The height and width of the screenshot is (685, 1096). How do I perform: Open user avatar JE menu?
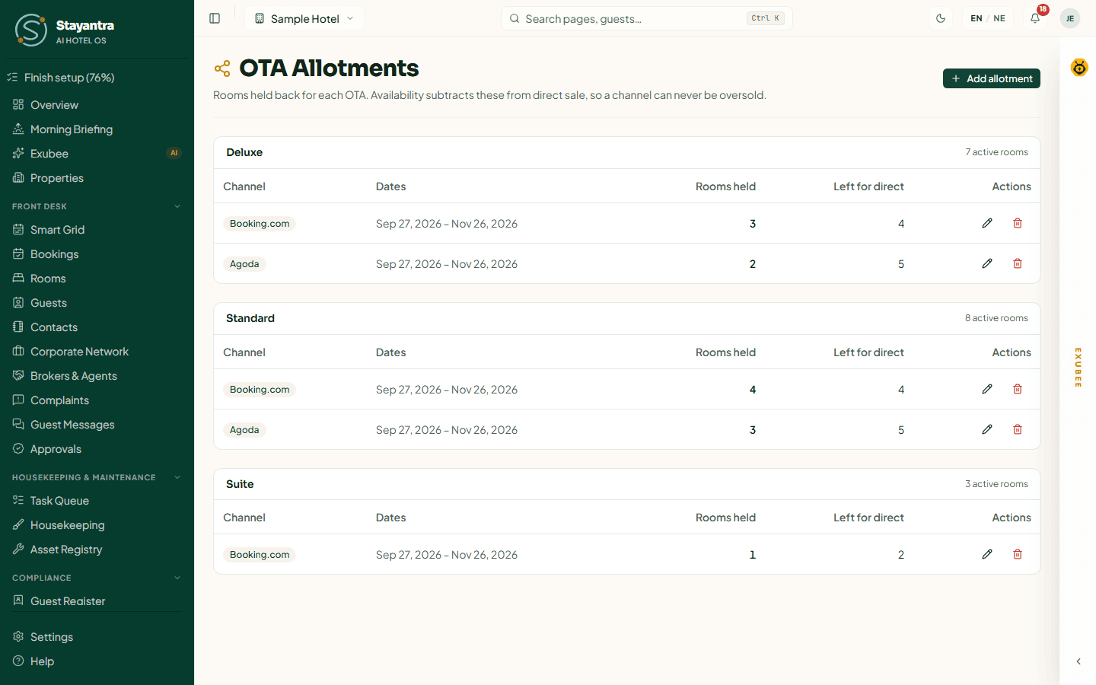pyautogui.click(x=1070, y=18)
